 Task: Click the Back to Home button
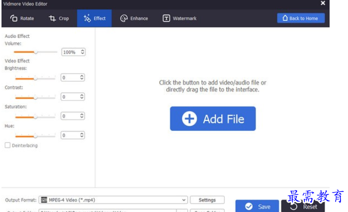301,18
